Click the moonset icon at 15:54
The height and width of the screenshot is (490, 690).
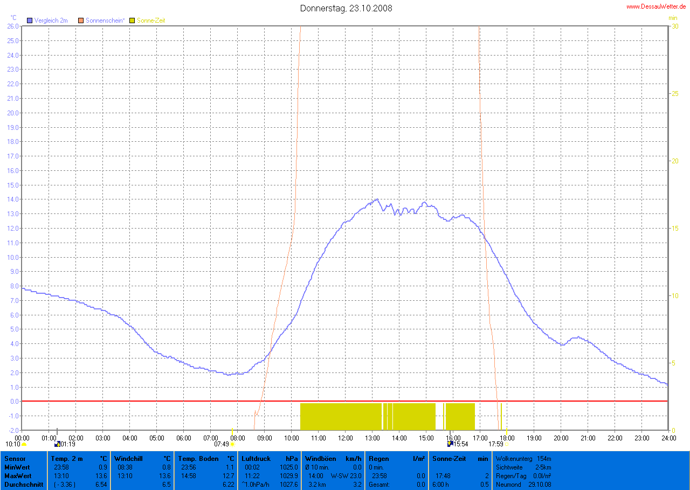point(450,444)
